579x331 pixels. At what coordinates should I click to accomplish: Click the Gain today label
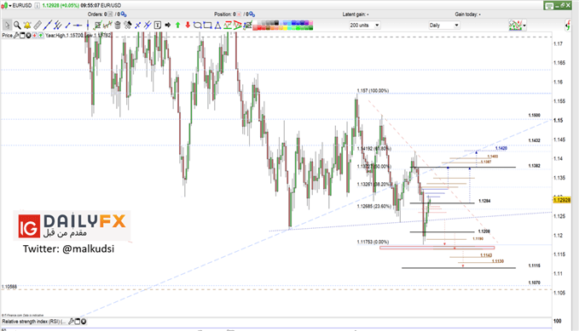[x=467, y=14]
